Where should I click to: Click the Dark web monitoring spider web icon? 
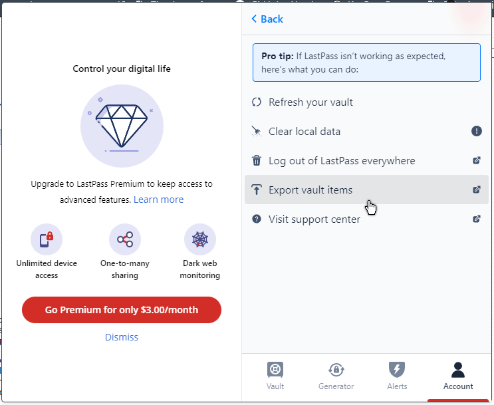pyautogui.click(x=200, y=239)
